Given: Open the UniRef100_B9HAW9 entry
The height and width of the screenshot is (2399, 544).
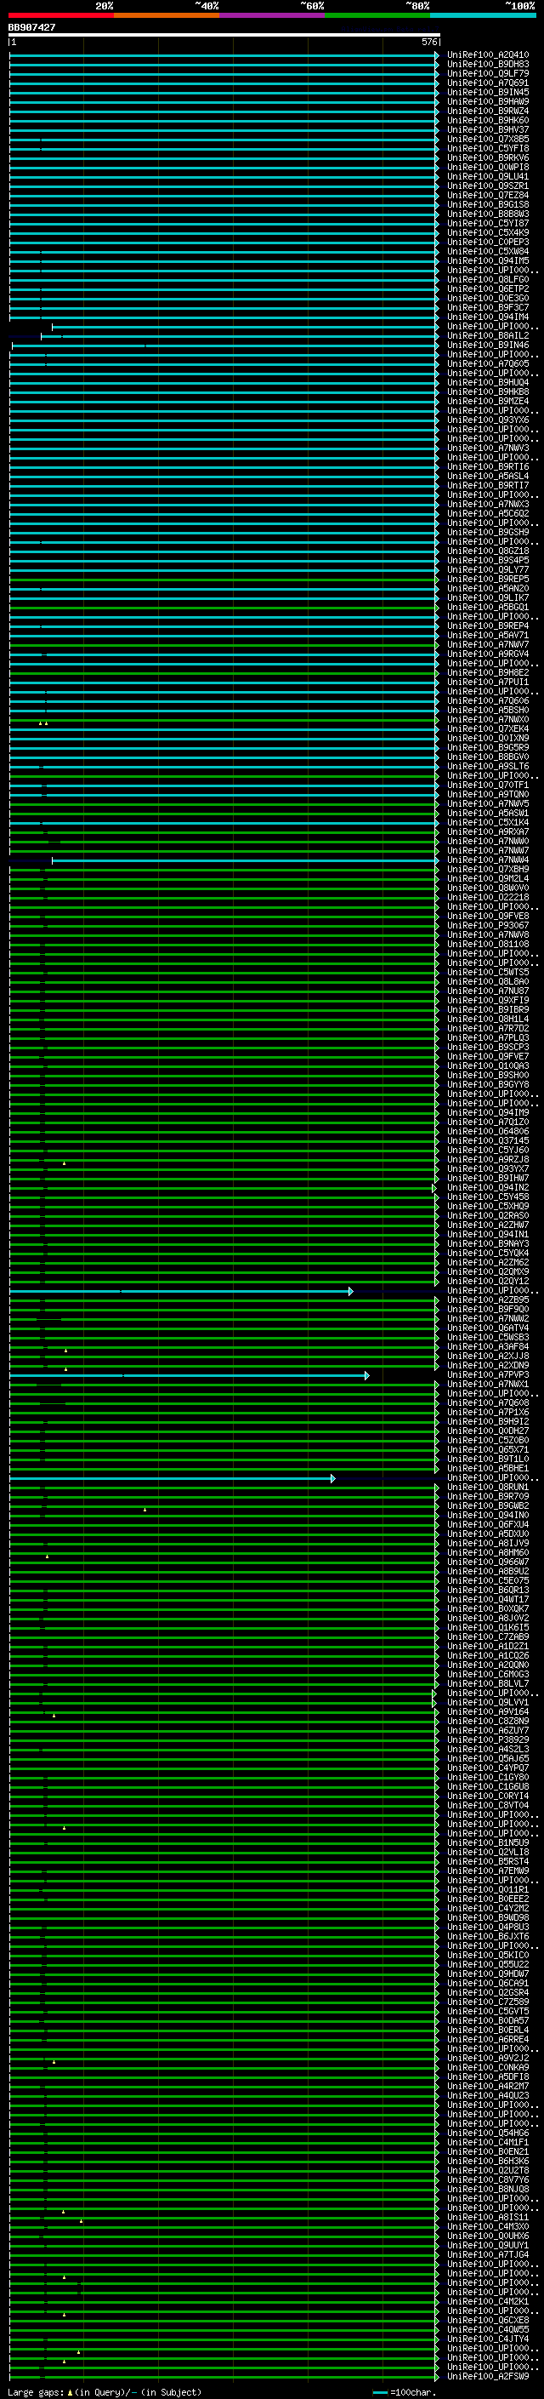Looking at the screenshot, I should pyautogui.click(x=487, y=101).
